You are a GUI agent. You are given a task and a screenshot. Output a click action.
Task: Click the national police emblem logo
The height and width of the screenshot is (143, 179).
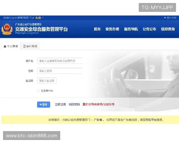tap(7, 29)
